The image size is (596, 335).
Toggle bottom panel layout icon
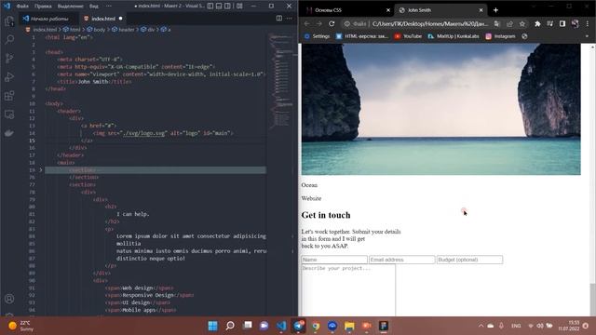(219, 7)
